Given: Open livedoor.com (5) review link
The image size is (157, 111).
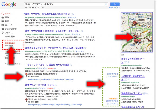Looking at the screenshot, I should tap(48, 105).
